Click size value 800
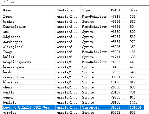This screenshot has width=149, height=114. click(133, 32)
